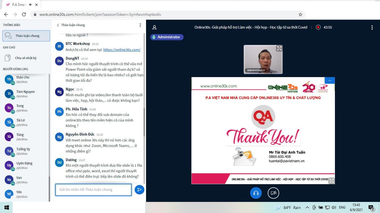
Task: Click the Ghi chú section heading
Action: pos(9,47)
